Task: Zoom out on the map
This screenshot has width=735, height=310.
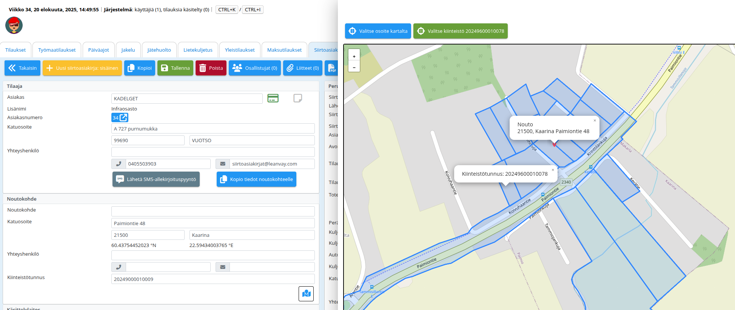Action: (x=354, y=67)
